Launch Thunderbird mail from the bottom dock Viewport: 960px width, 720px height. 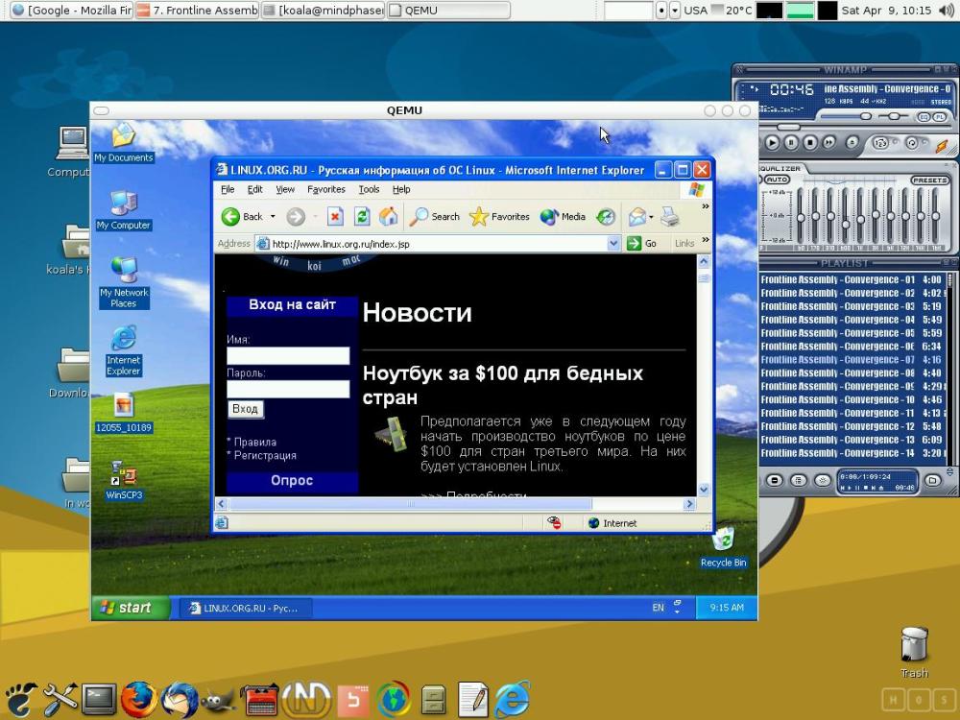point(180,699)
